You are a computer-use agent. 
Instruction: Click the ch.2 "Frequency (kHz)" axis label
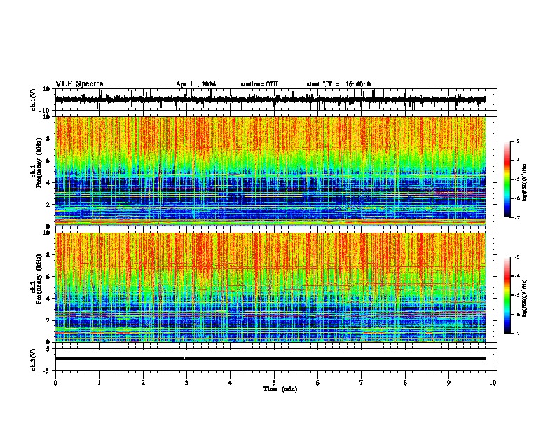click(39, 279)
